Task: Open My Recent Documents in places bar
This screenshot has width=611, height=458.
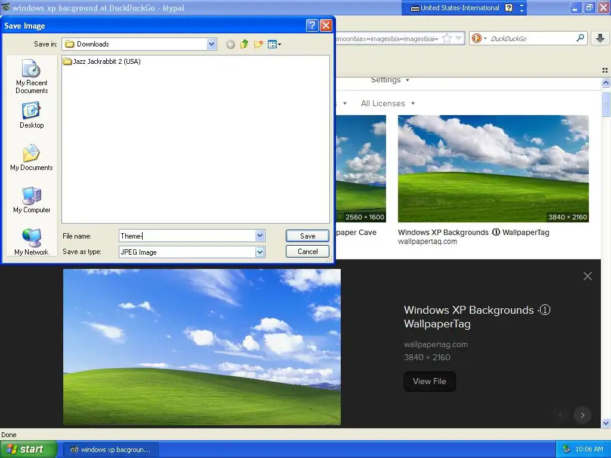Action: (32, 76)
